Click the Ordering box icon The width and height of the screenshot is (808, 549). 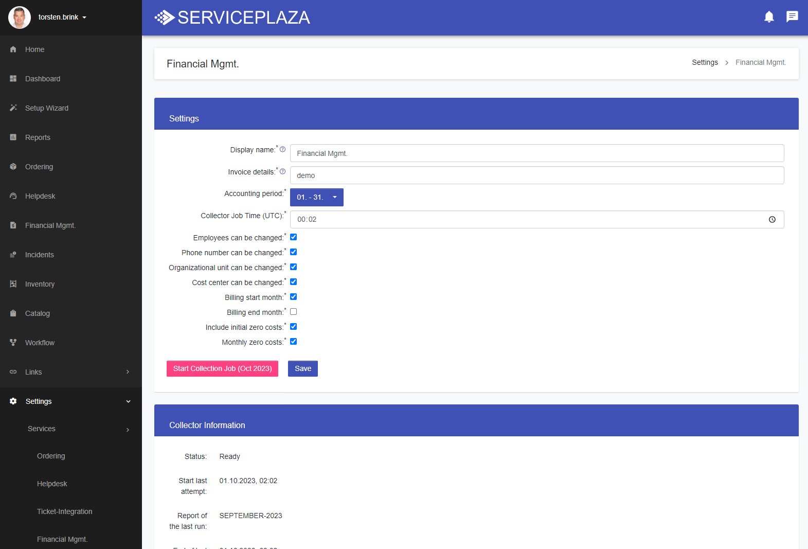click(13, 167)
